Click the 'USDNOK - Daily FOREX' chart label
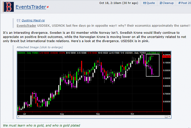The height and width of the screenshot is (128, 191). 28,53
